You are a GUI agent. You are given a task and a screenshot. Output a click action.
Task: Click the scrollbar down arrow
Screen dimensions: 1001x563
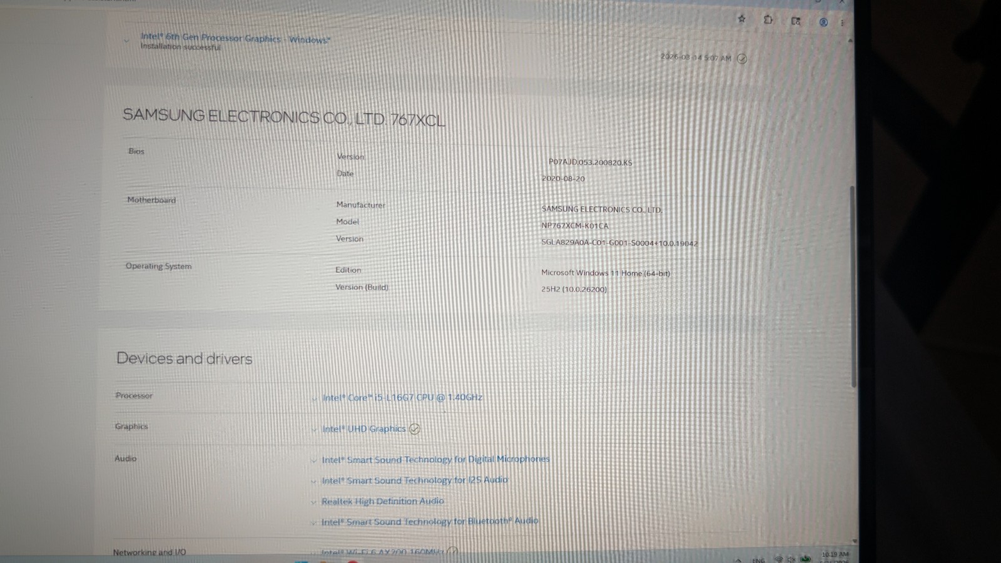[x=854, y=541]
